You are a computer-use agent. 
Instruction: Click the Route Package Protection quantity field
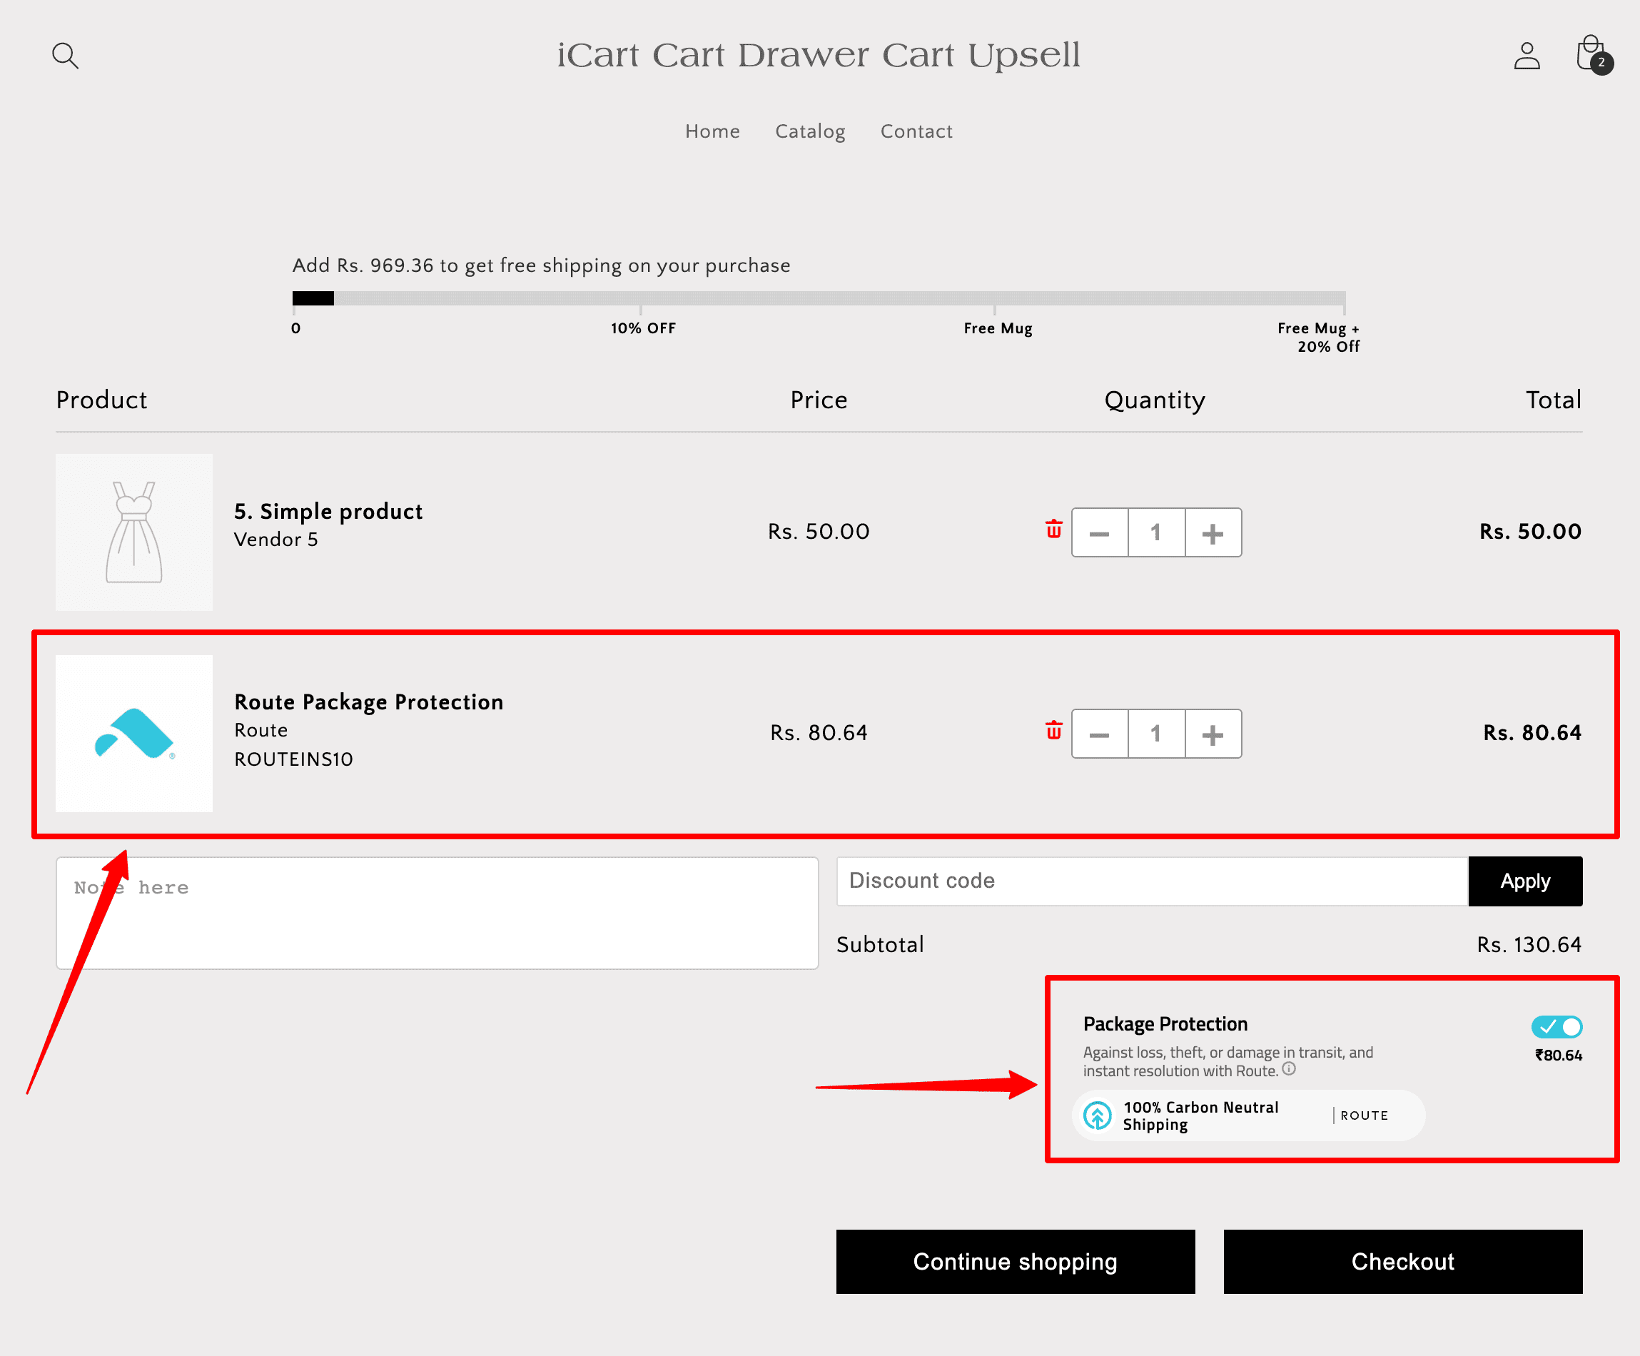click(x=1157, y=734)
